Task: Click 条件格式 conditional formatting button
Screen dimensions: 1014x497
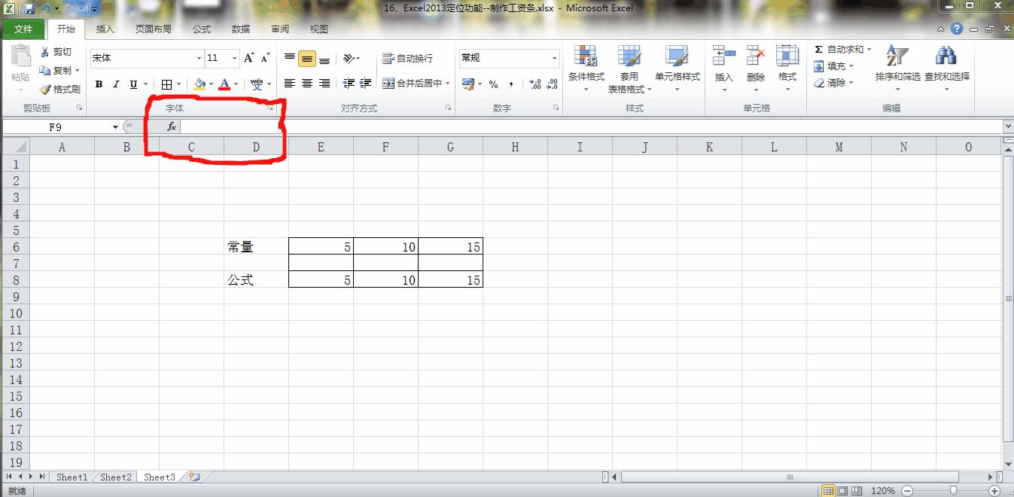Action: (586, 69)
